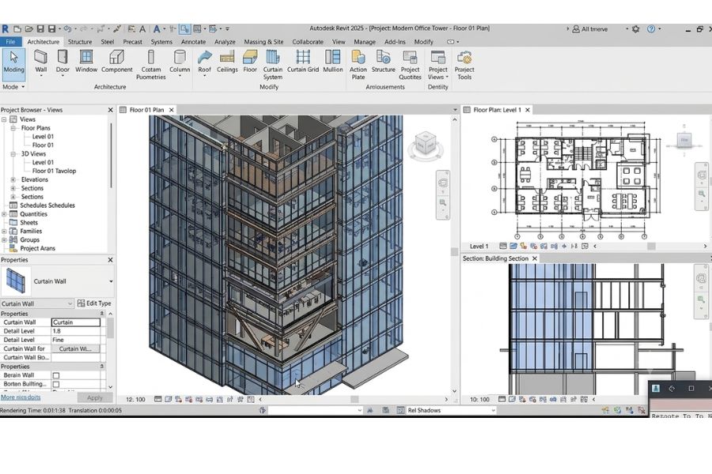Viewport: 712px width, 474px height.
Task: Open the File menu
Action: click(10, 42)
